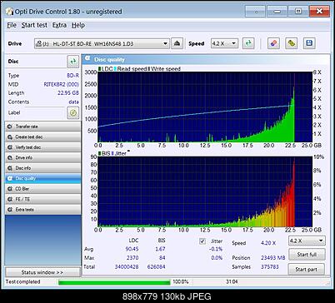Click the Opti Drive Control title bar icon

[x=9, y=12]
